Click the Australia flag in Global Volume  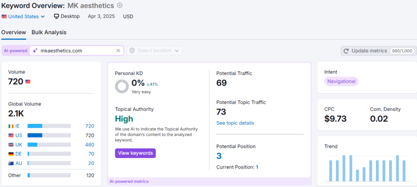11,163
